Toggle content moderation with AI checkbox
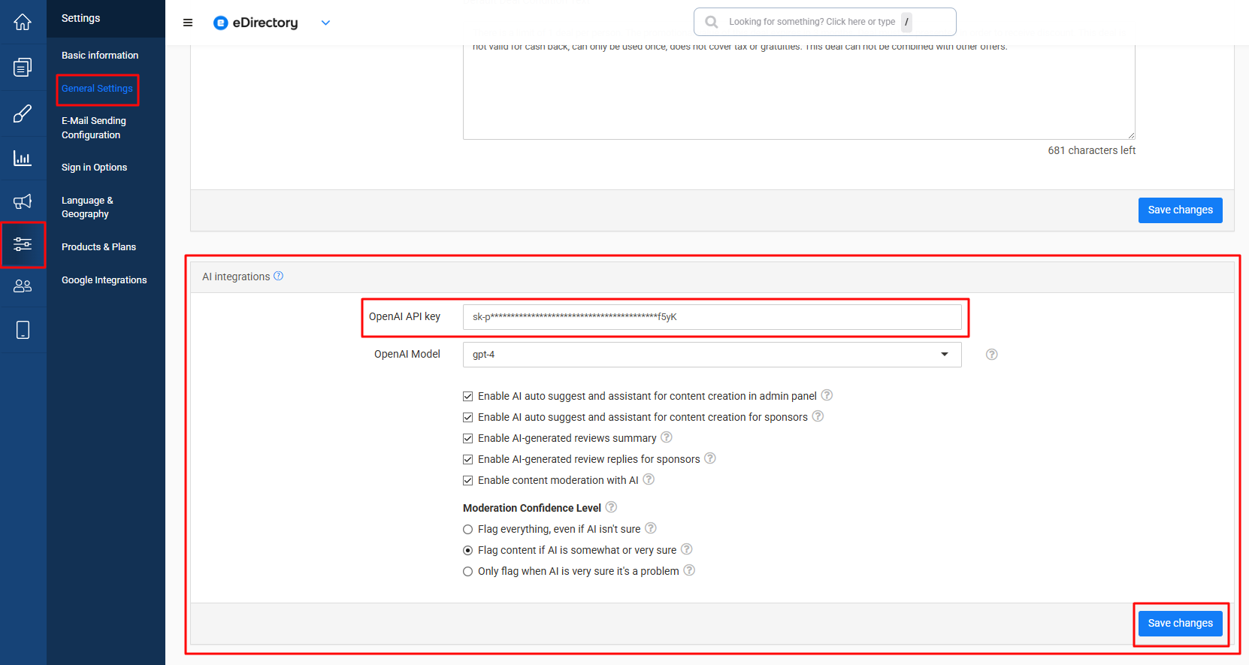Screen dimensions: 1249x665 click(x=468, y=480)
